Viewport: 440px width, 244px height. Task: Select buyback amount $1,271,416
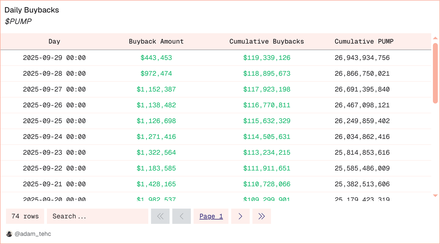[x=156, y=137]
